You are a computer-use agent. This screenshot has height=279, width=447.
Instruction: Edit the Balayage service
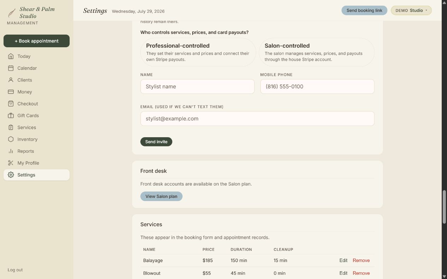pyautogui.click(x=343, y=260)
